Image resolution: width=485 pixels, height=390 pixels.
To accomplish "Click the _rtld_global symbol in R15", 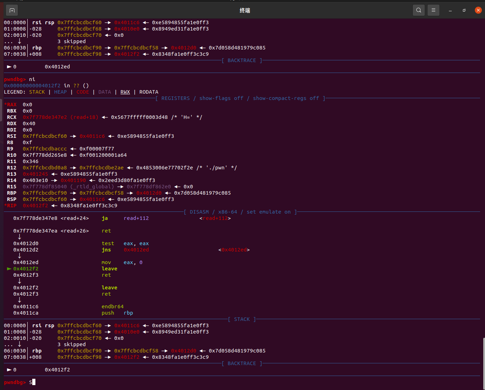I will pos(92,187).
